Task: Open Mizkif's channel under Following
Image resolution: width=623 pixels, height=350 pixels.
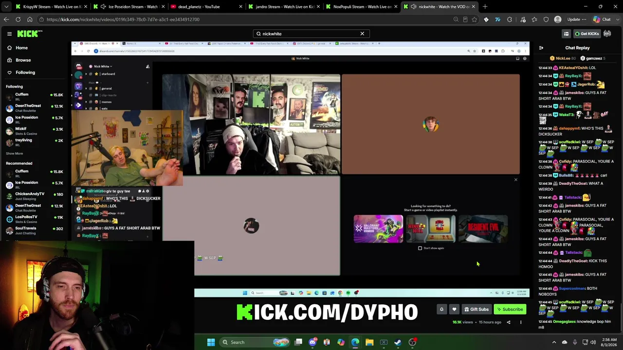Action: [x=34, y=131]
